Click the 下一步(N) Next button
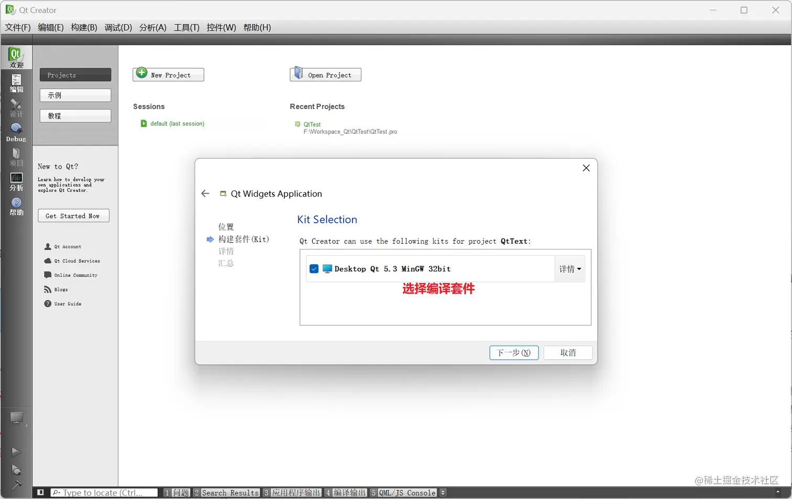This screenshot has height=499, width=792. [514, 353]
